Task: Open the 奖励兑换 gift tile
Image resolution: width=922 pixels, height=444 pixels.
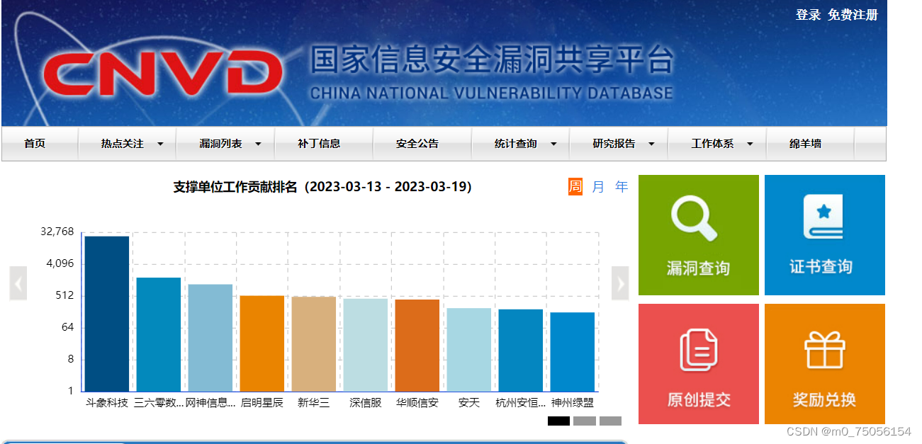Action: click(x=825, y=364)
